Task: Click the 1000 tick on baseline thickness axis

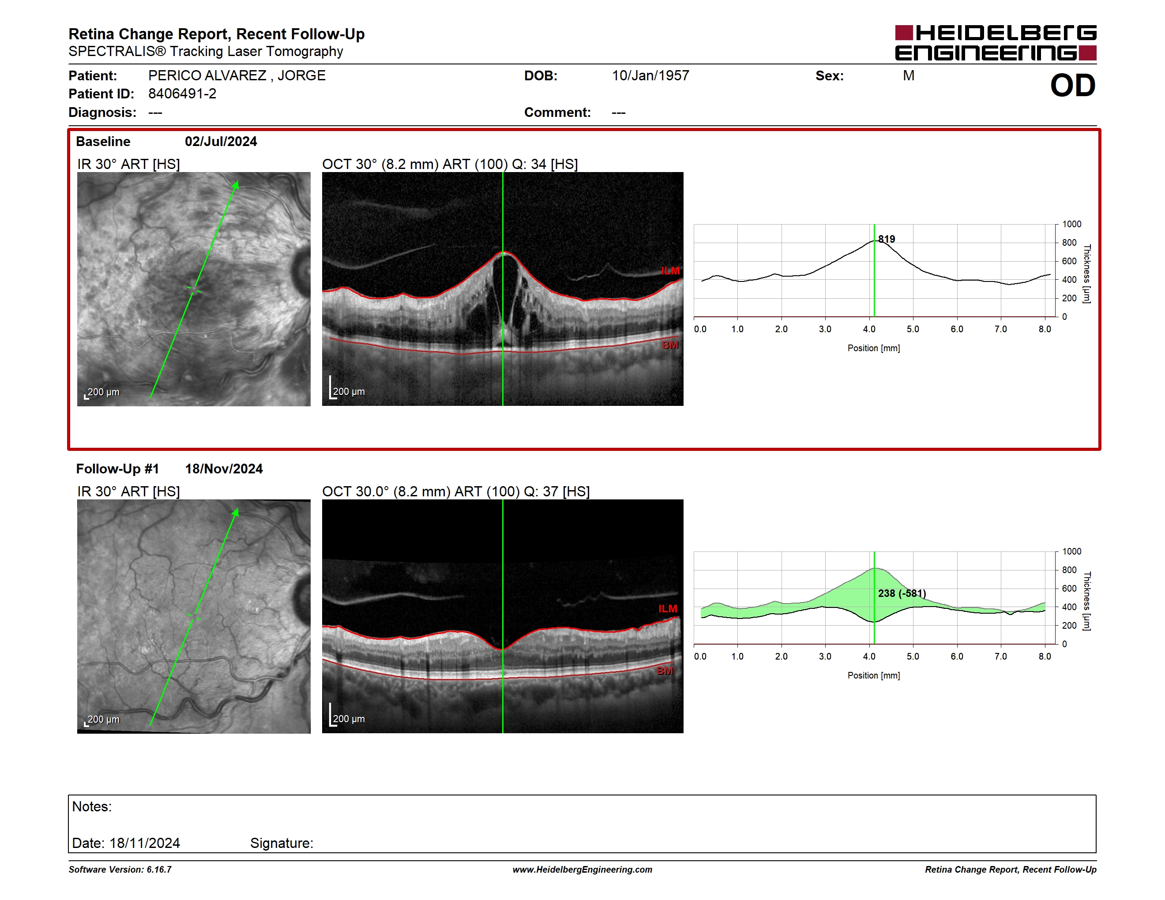Action: click(x=1071, y=225)
